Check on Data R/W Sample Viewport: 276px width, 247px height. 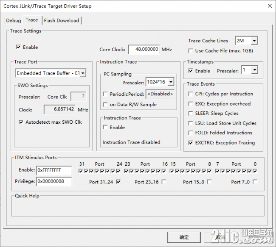pos(105,105)
